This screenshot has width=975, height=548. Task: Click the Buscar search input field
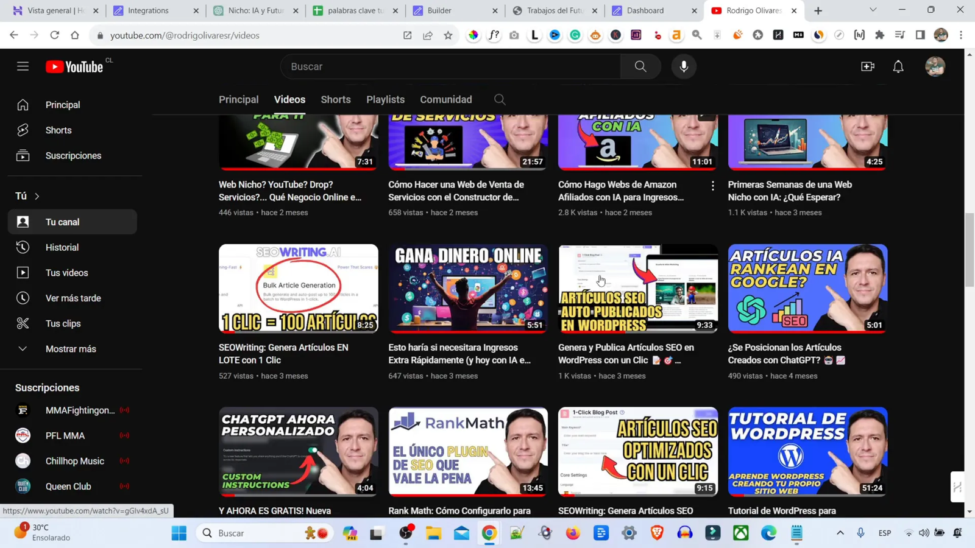(x=451, y=66)
